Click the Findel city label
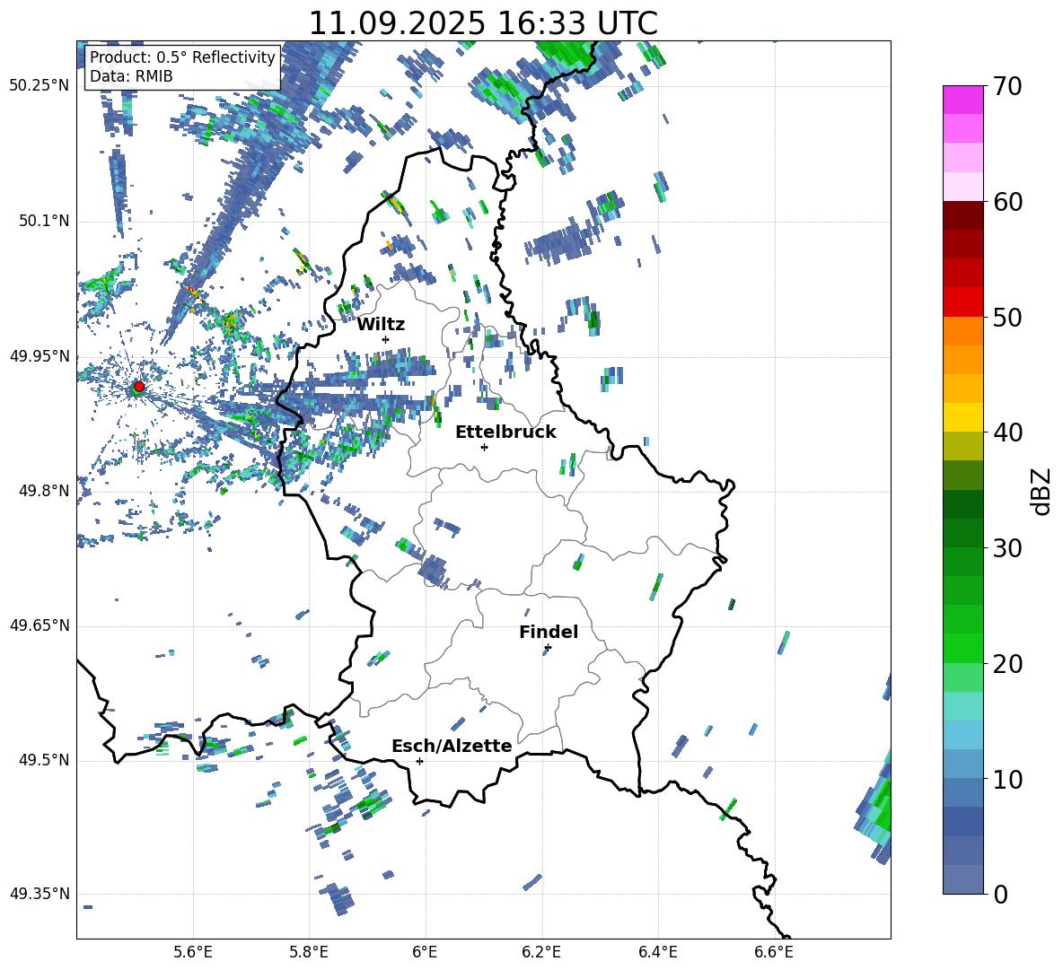The width and height of the screenshot is (1063, 970). 549,633
